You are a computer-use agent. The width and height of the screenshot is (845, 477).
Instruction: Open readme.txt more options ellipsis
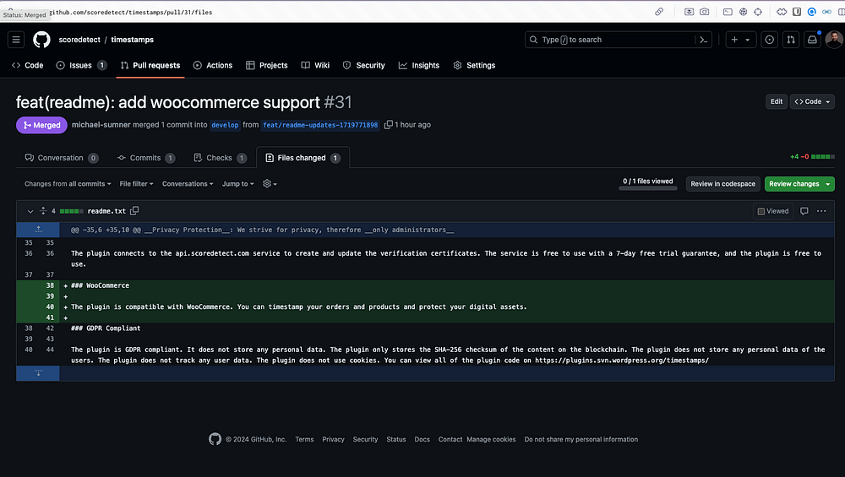[x=821, y=211]
